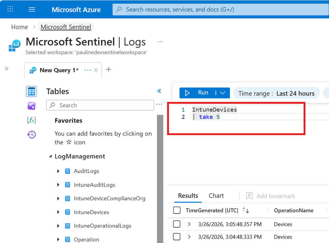
Task: Switch to the Results tab
Action: tap(188, 196)
